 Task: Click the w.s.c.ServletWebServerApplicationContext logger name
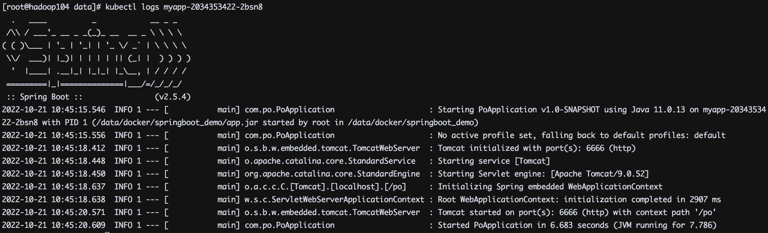point(334,200)
